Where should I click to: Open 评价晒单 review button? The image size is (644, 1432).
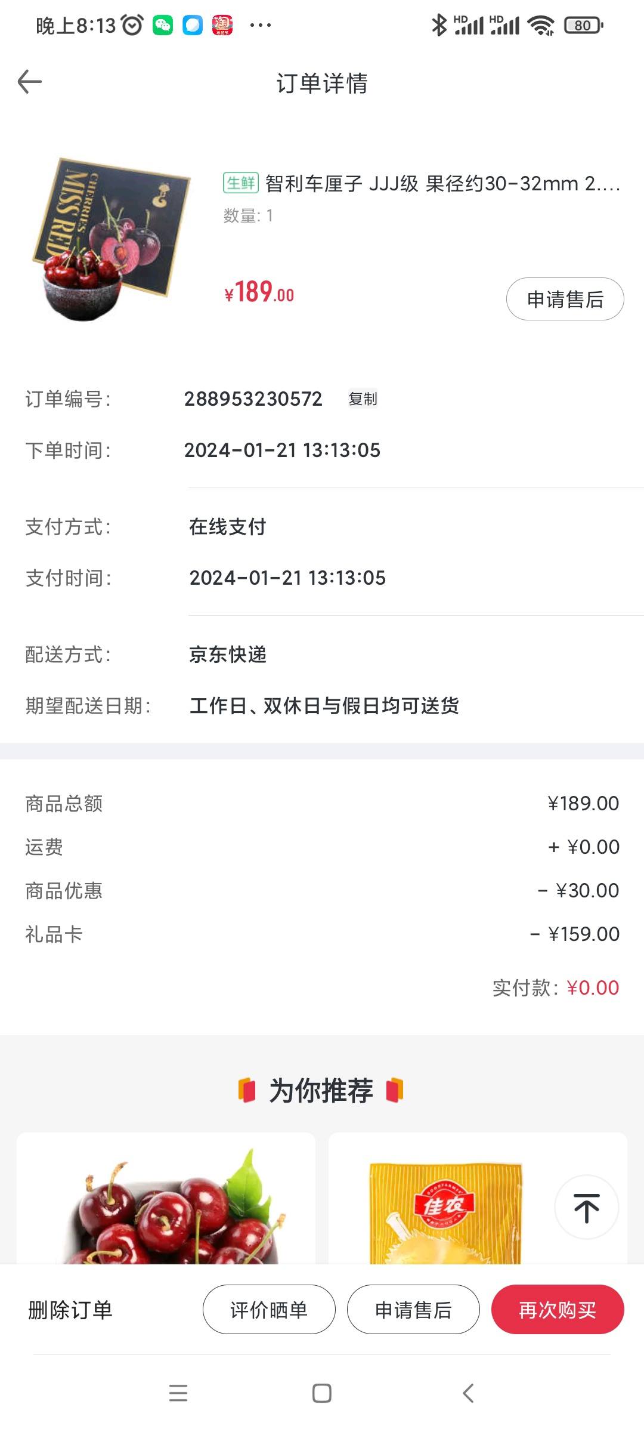269,1309
